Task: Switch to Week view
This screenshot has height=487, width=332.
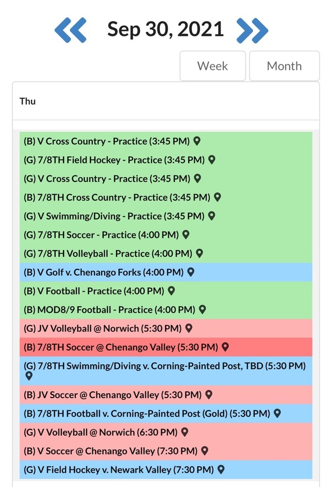Action: [x=213, y=66]
